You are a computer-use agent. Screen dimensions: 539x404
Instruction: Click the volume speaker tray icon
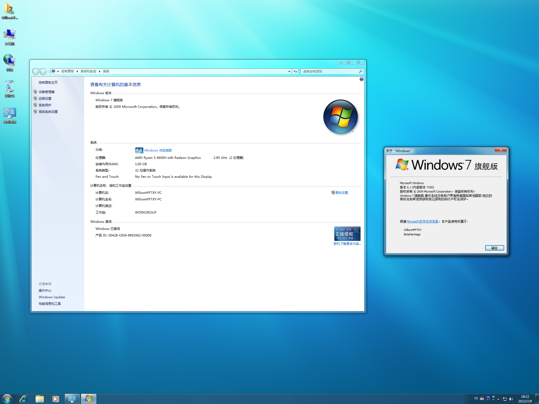[x=511, y=399]
